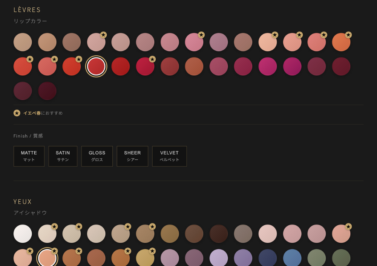Select the ring-highlighted peach eyeshadow swatch
Image resolution: width=377 pixels, height=266 pixels.
[47, 258]
